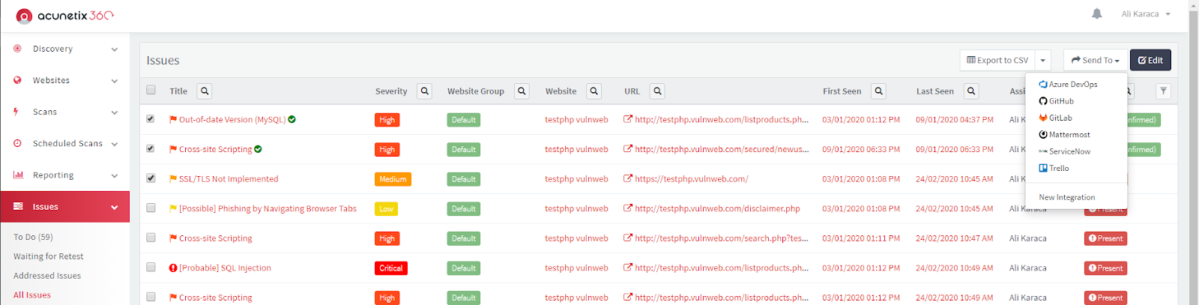Click the Websites globe icon

tap(17, 80)
